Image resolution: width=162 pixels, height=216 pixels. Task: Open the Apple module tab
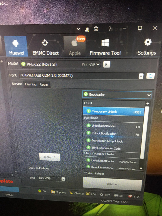[75, 46]
